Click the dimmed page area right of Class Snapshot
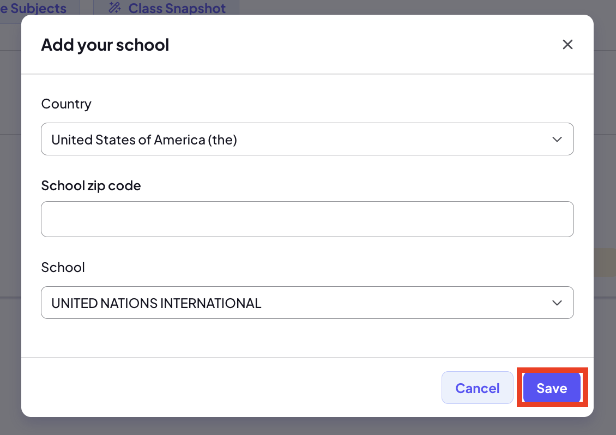This screenshot has width=616, height=435. click(427, 7)
